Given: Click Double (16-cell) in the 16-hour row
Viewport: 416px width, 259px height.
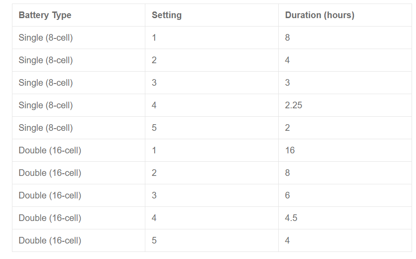Looking at the screenshot, I should [x=50, y=150].
